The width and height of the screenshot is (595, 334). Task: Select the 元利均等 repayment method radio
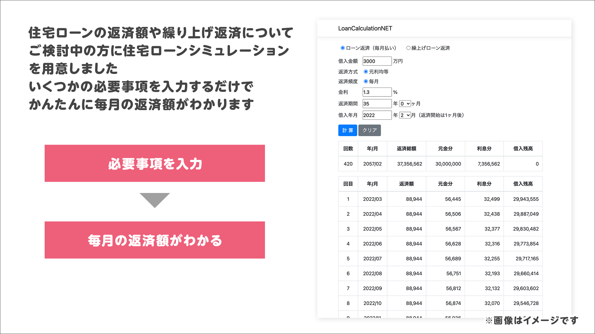[x=366, y=72]
